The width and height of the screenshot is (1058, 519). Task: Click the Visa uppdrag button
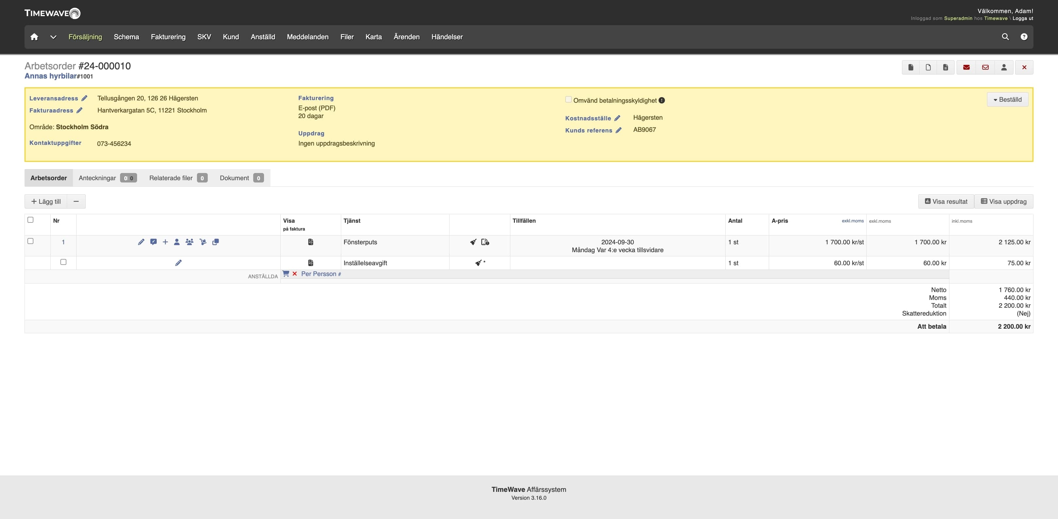pos(1004,201)
